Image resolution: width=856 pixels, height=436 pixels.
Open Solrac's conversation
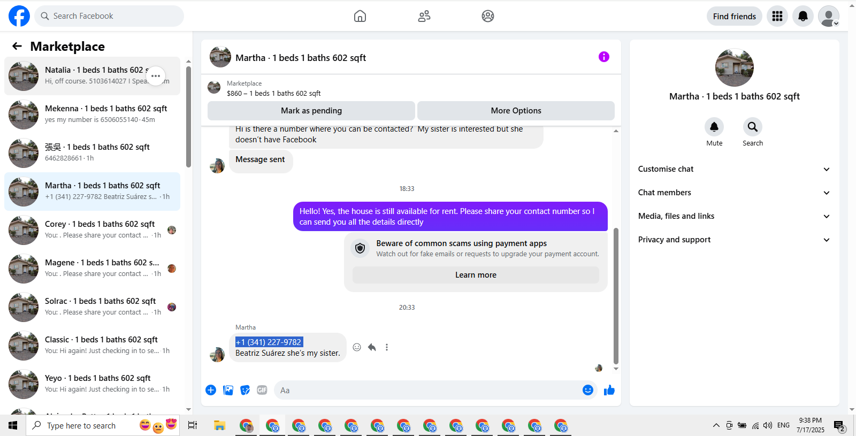(92, 307)
